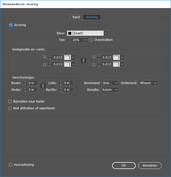Expand the Breedte Kolom dropdown
This screenshot has width=171, height=177.
click(110, 90)
